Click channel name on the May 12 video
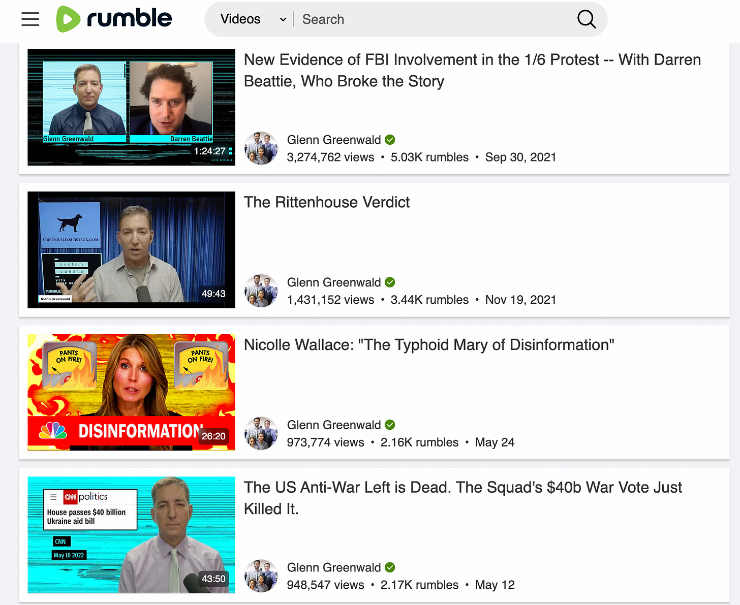Image resolution: width=740 pixels, height=605 pixels. [x=333, y=567]
